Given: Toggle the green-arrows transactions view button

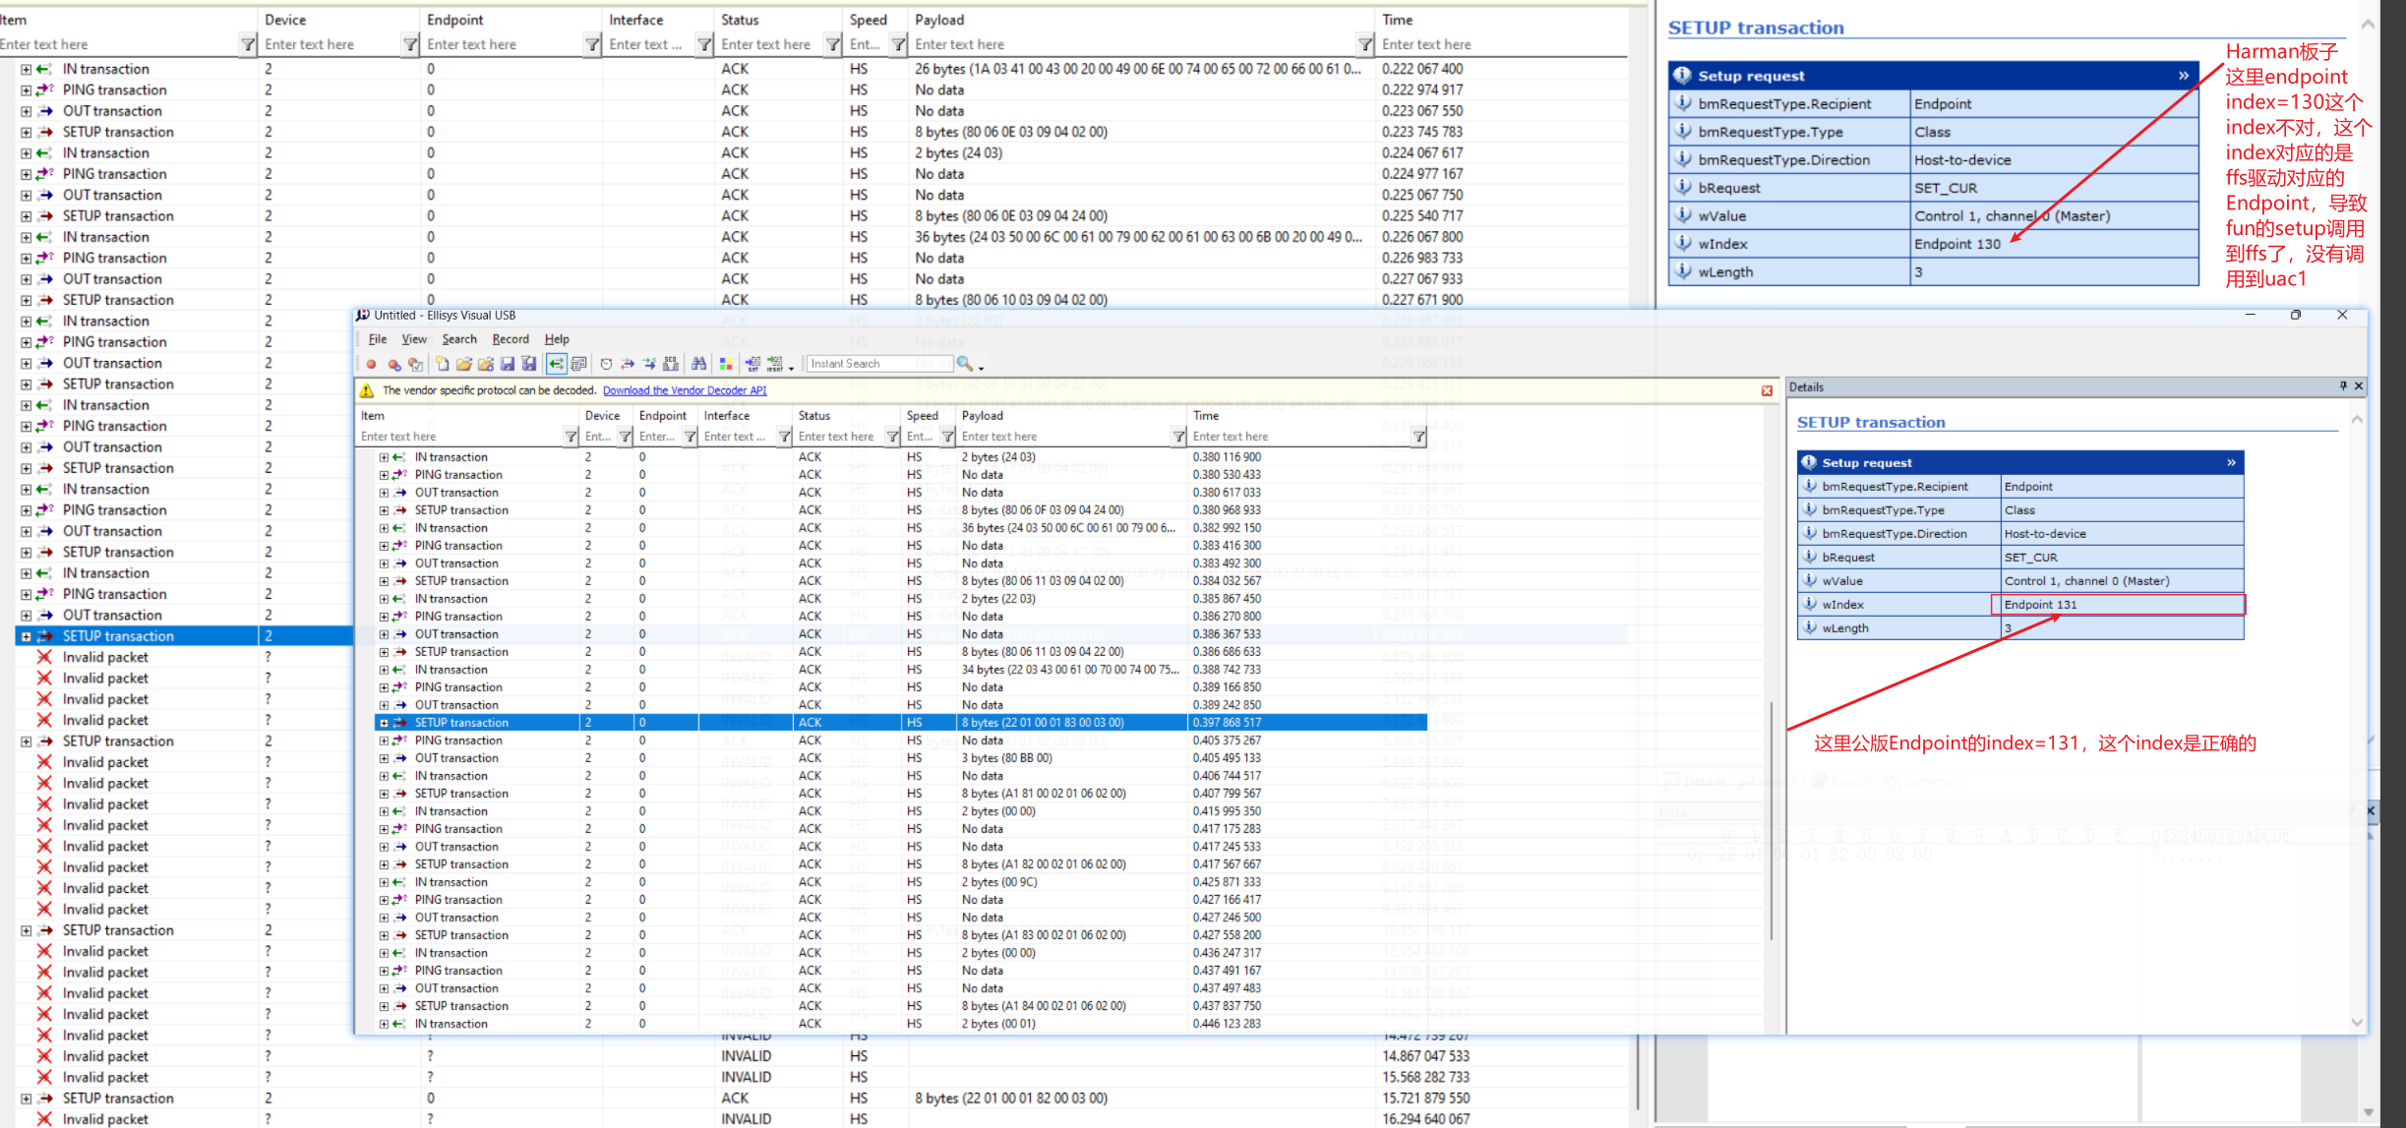Looking at the screenshot, I should pyautogui.click(x=557, y=364).
